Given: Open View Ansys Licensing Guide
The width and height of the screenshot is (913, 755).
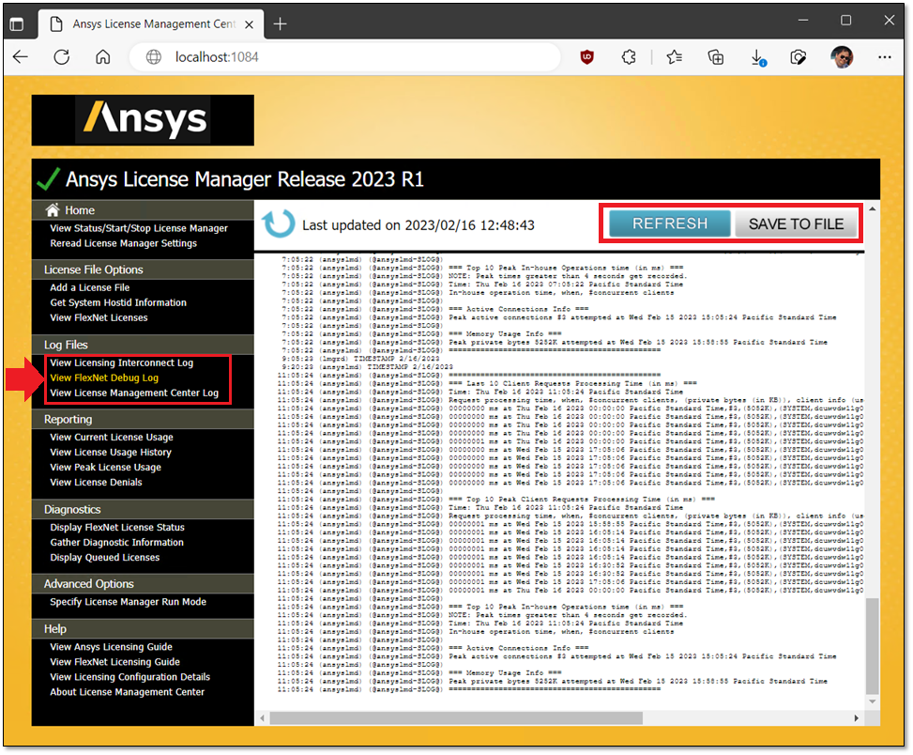Looking at the screenshot, I should coord(112,647).
